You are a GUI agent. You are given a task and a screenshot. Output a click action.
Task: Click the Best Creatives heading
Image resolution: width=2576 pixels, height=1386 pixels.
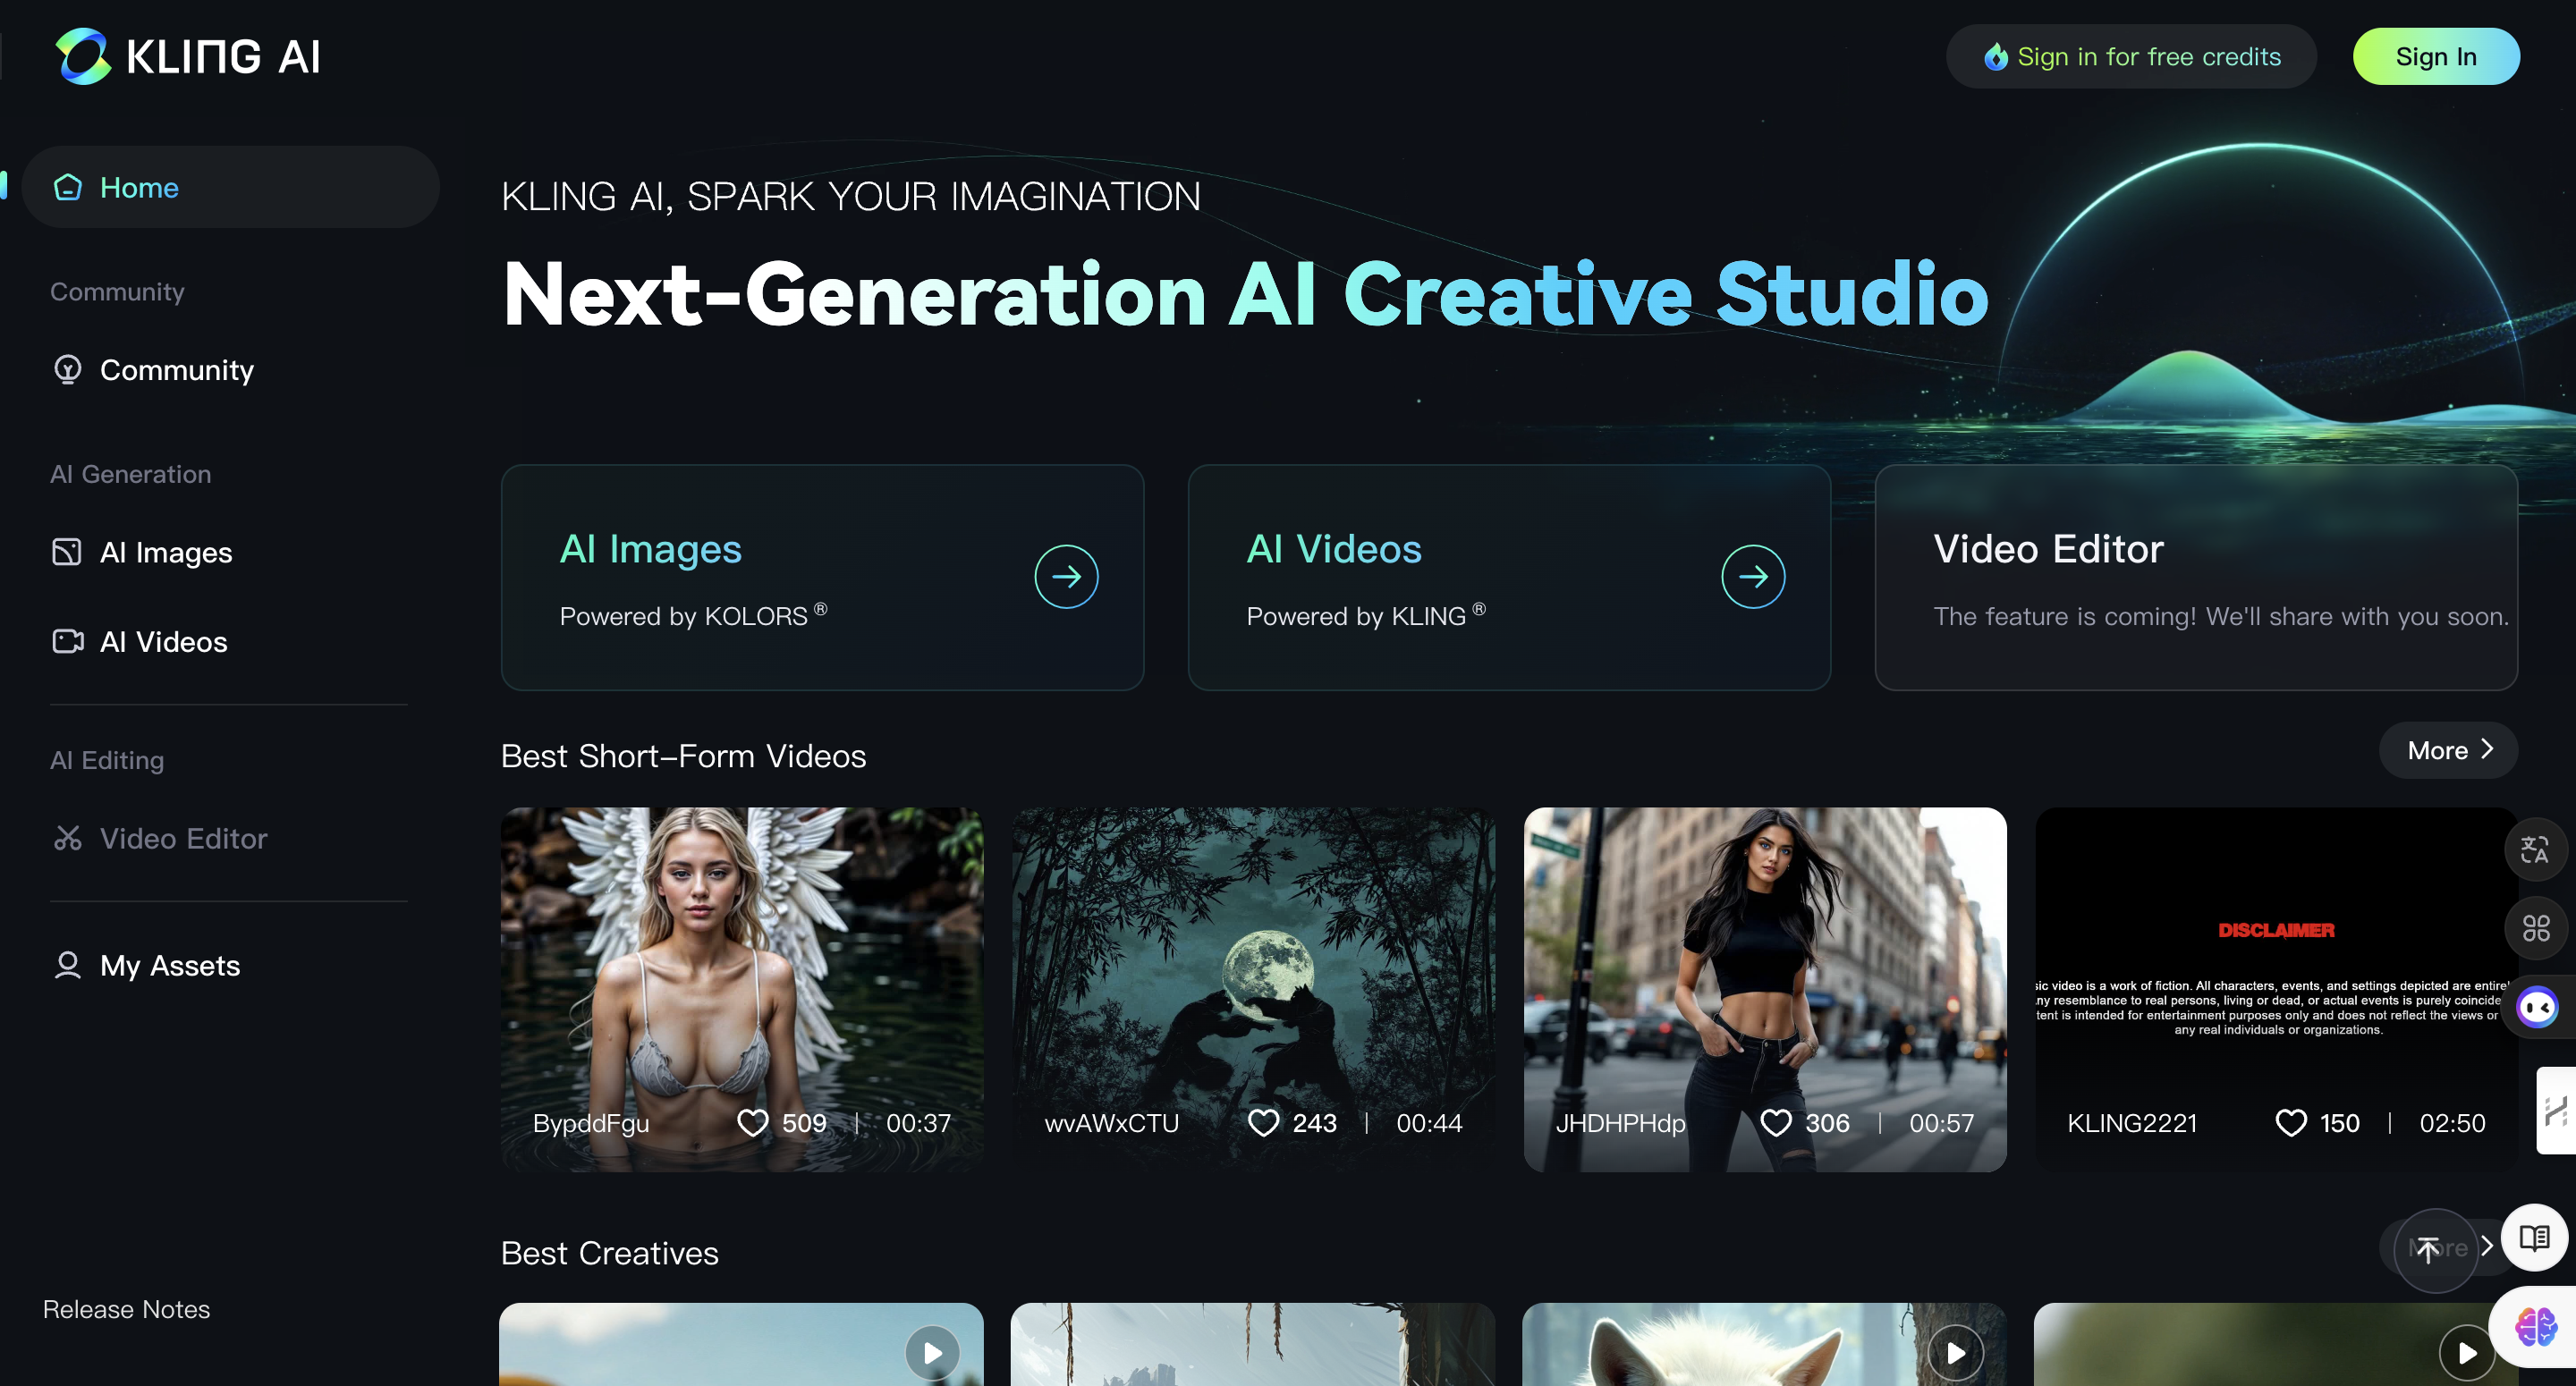[609, 1253]
